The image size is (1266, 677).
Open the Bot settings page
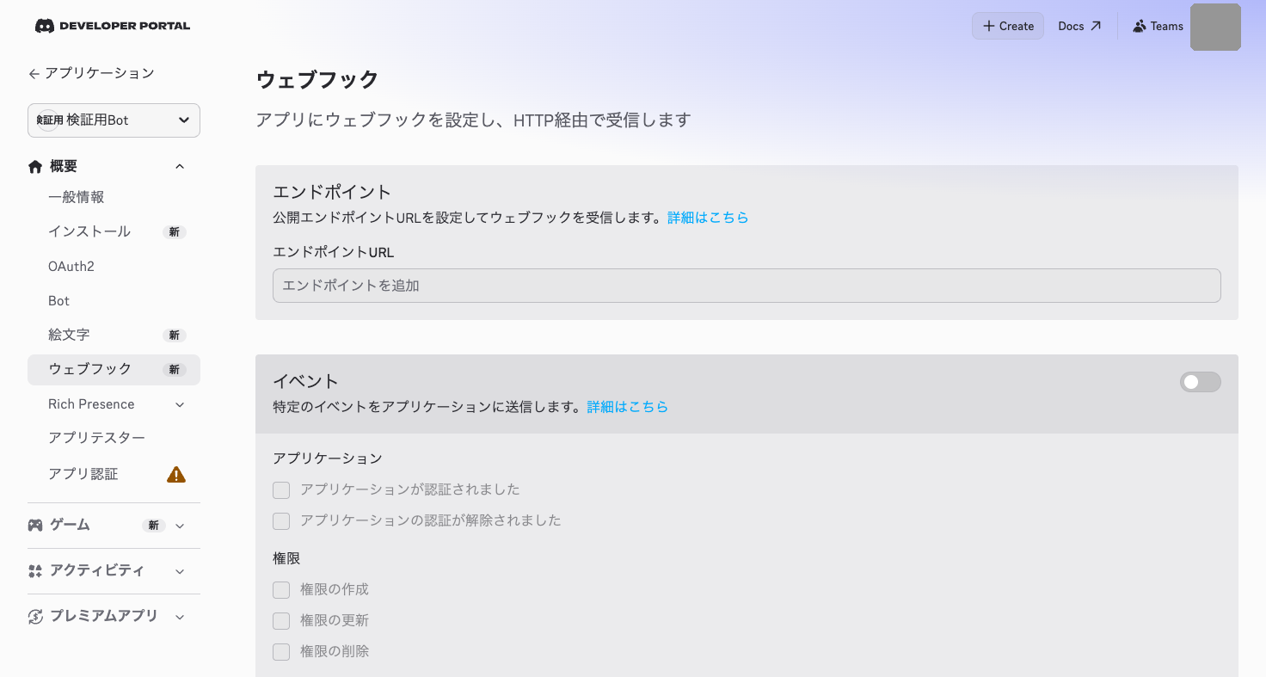[58, 301]
